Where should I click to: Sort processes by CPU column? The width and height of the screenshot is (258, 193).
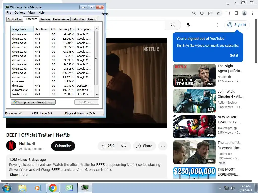pos(54,29)
